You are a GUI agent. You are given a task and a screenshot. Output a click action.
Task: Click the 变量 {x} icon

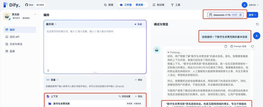(x=48, y=80)
